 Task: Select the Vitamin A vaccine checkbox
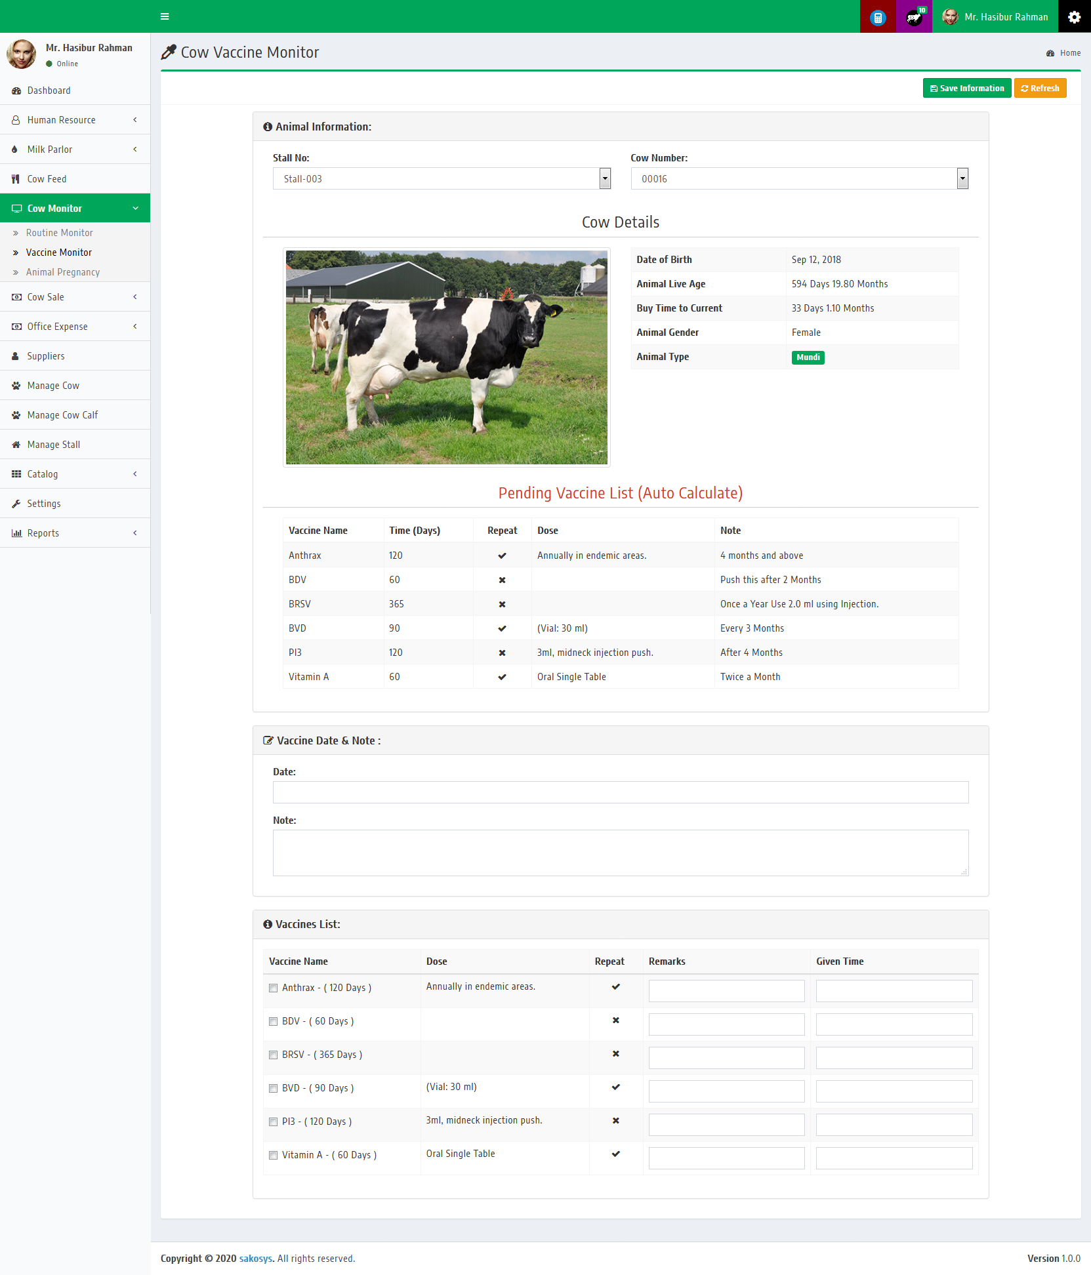pyautogui.click(x=274, y=1155)
